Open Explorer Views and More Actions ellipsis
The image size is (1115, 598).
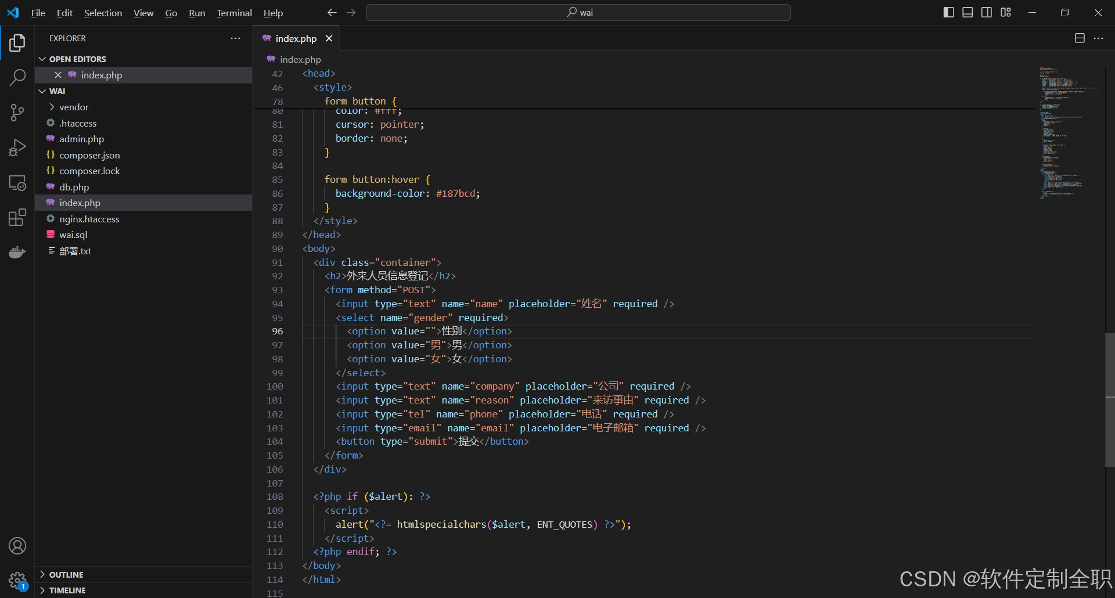(x=235, y=38)
